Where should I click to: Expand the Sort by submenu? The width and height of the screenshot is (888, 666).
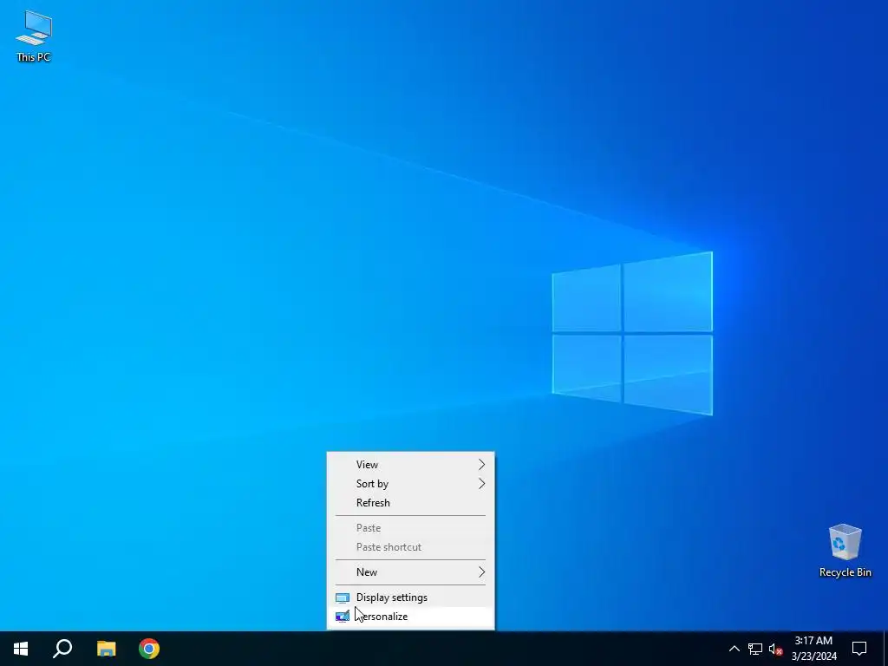pos(410,484)
